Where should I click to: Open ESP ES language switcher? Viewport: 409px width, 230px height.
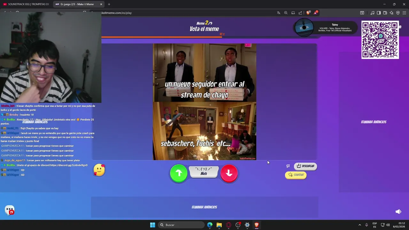pos(374,225)
